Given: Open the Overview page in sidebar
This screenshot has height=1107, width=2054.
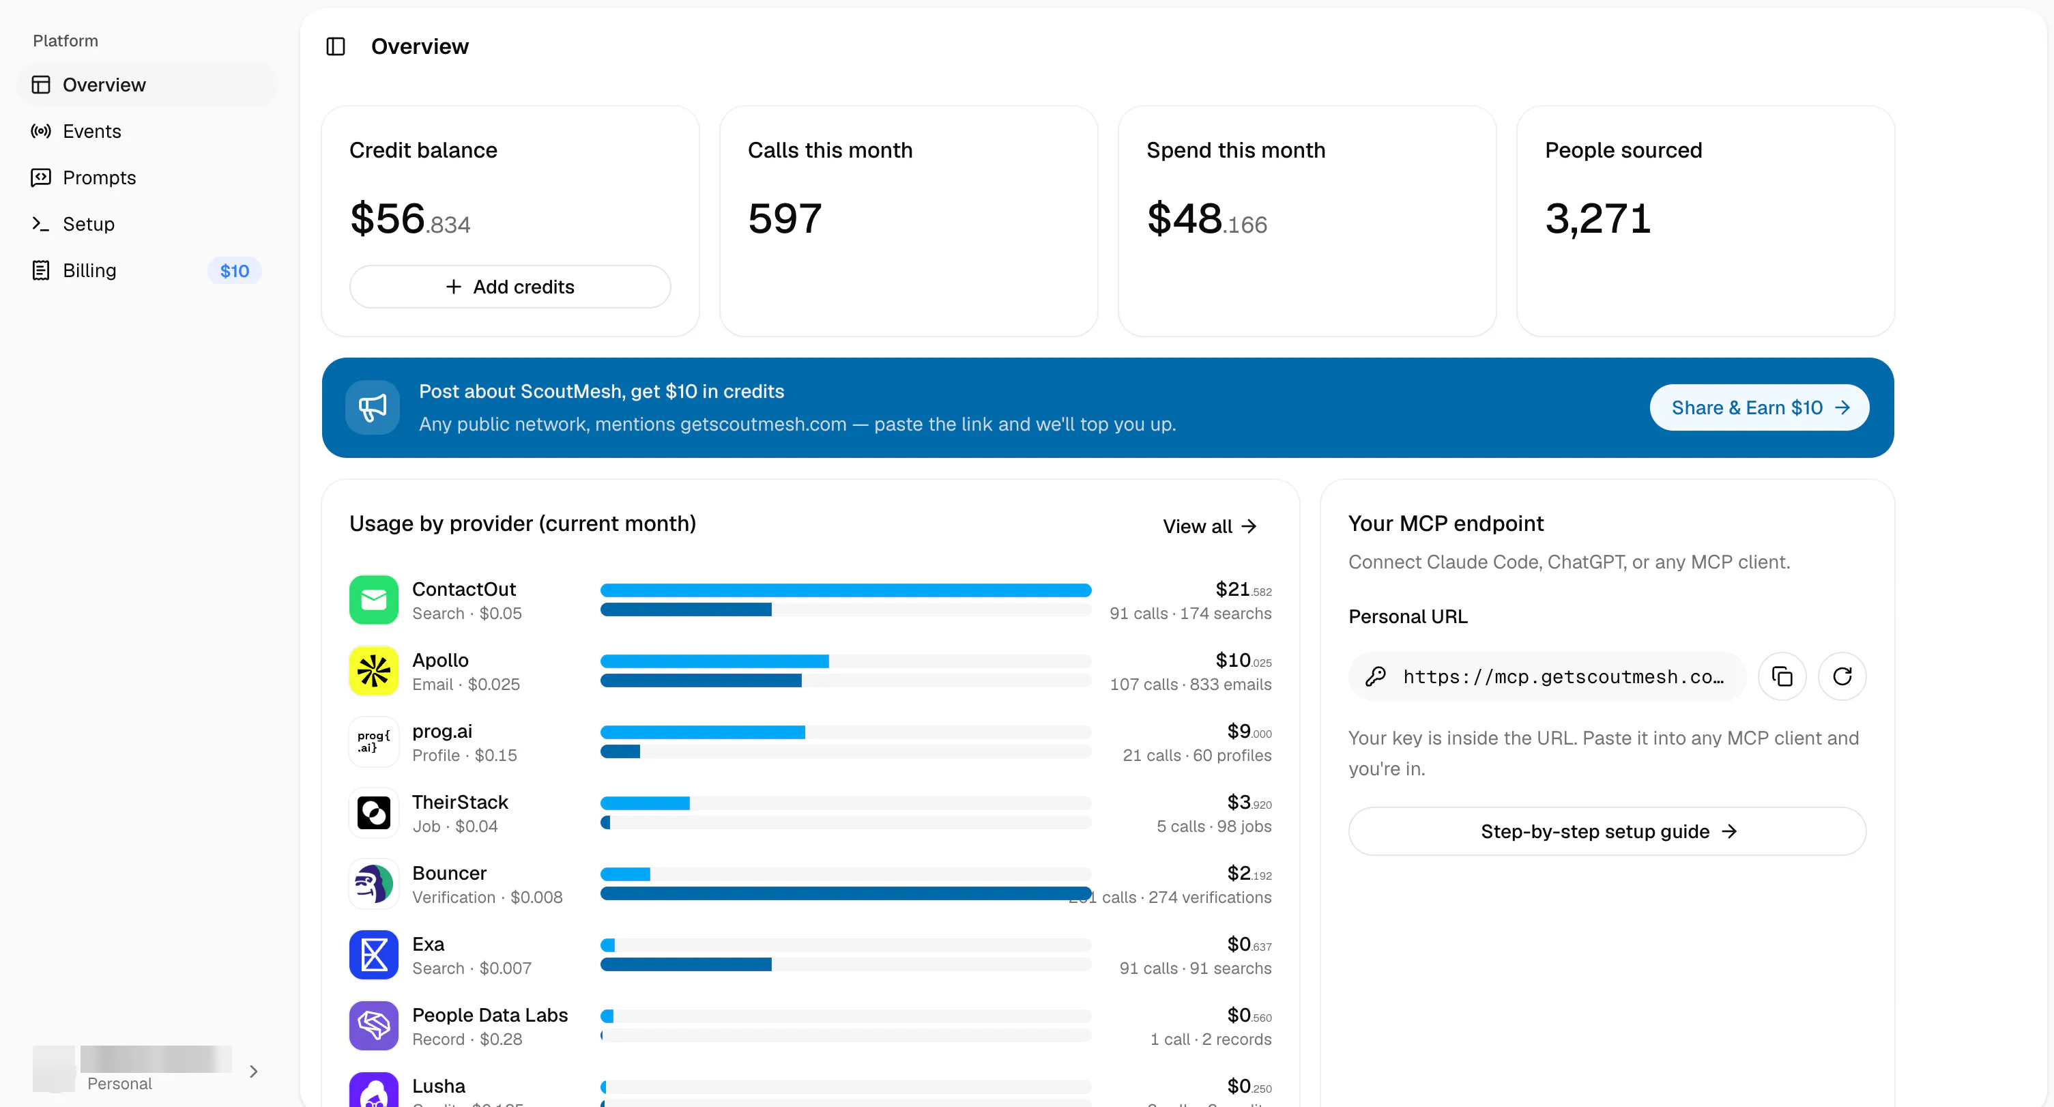Looking at the screenshot, I should [x=147, y=85].
